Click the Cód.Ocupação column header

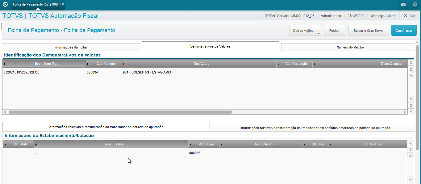tap(294, 64)
